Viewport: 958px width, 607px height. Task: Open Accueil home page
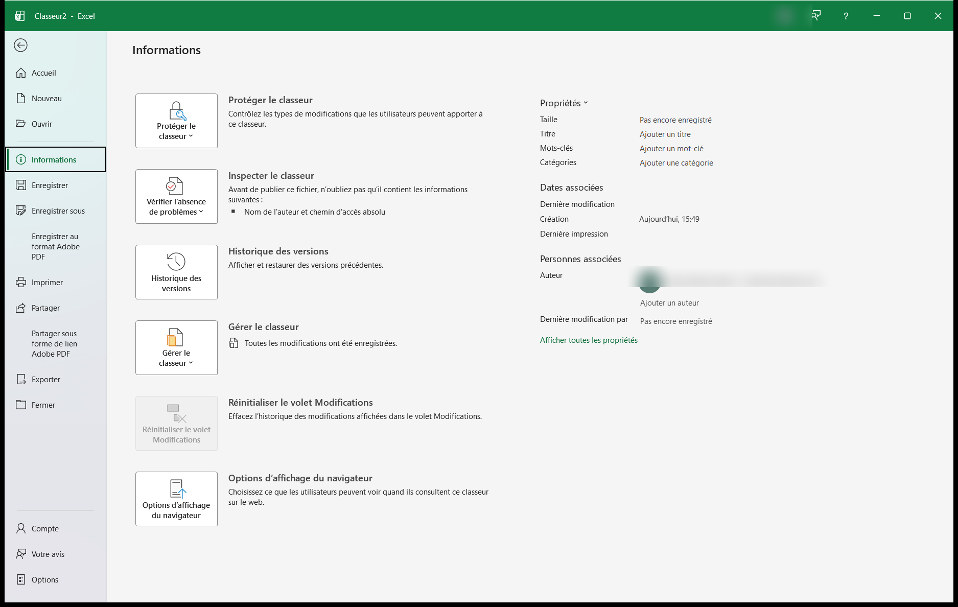point(56,73)
